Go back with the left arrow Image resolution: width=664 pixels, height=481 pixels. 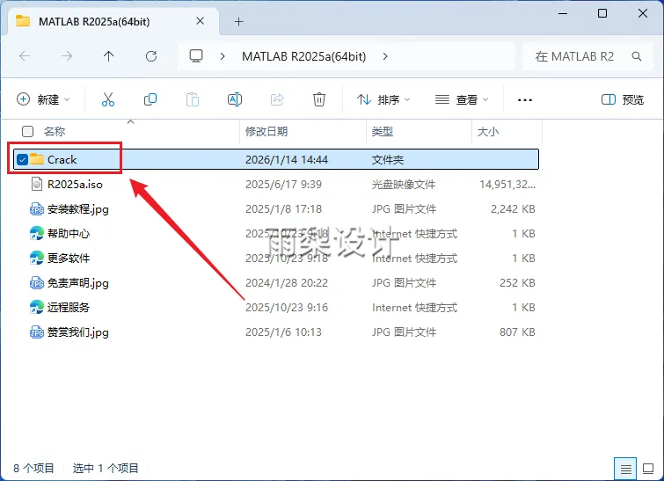(25, 56)
